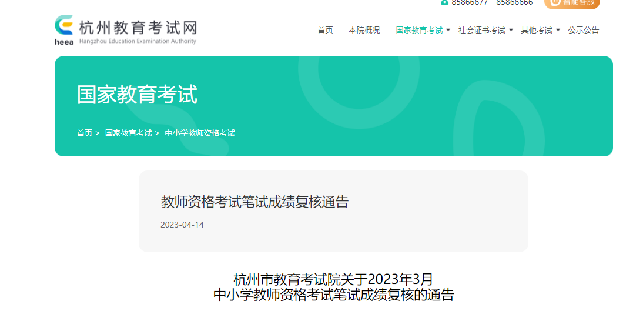
Task: Click the 中小学教师资格考试 breadcrumb link
Action: 200,133
